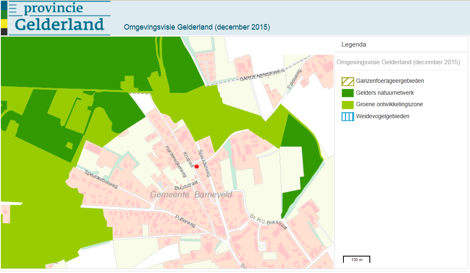Click the grey Omgevingsvisie Gelderland legend subtitle
Viewport: 470px width, 273px height.
398,62
